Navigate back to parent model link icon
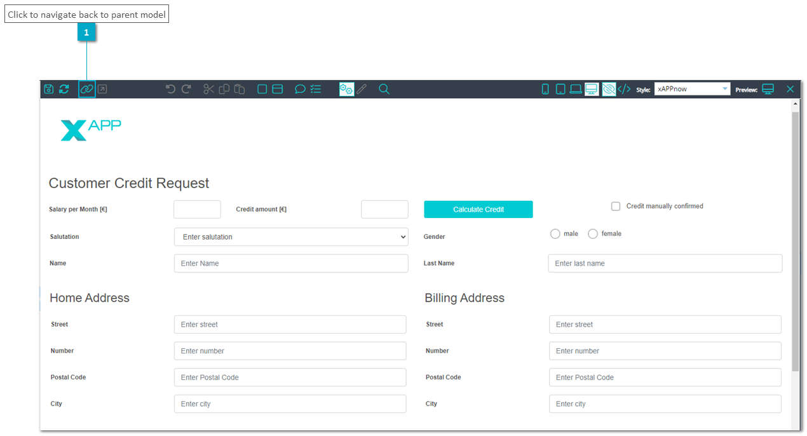Image resolution: width=807 pixels, height=436 pixels. point(87,89)
